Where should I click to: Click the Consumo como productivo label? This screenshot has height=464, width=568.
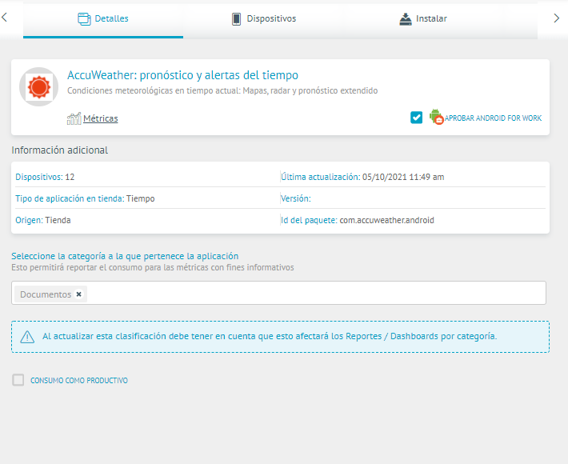[79, 380]
